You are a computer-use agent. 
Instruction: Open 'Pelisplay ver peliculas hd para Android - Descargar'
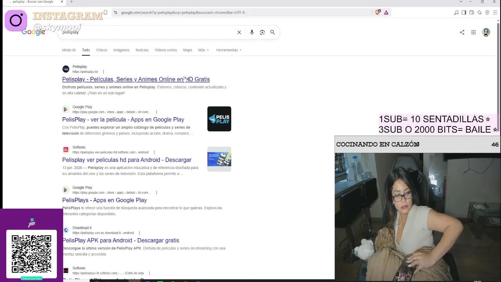[x=127, y=160]
